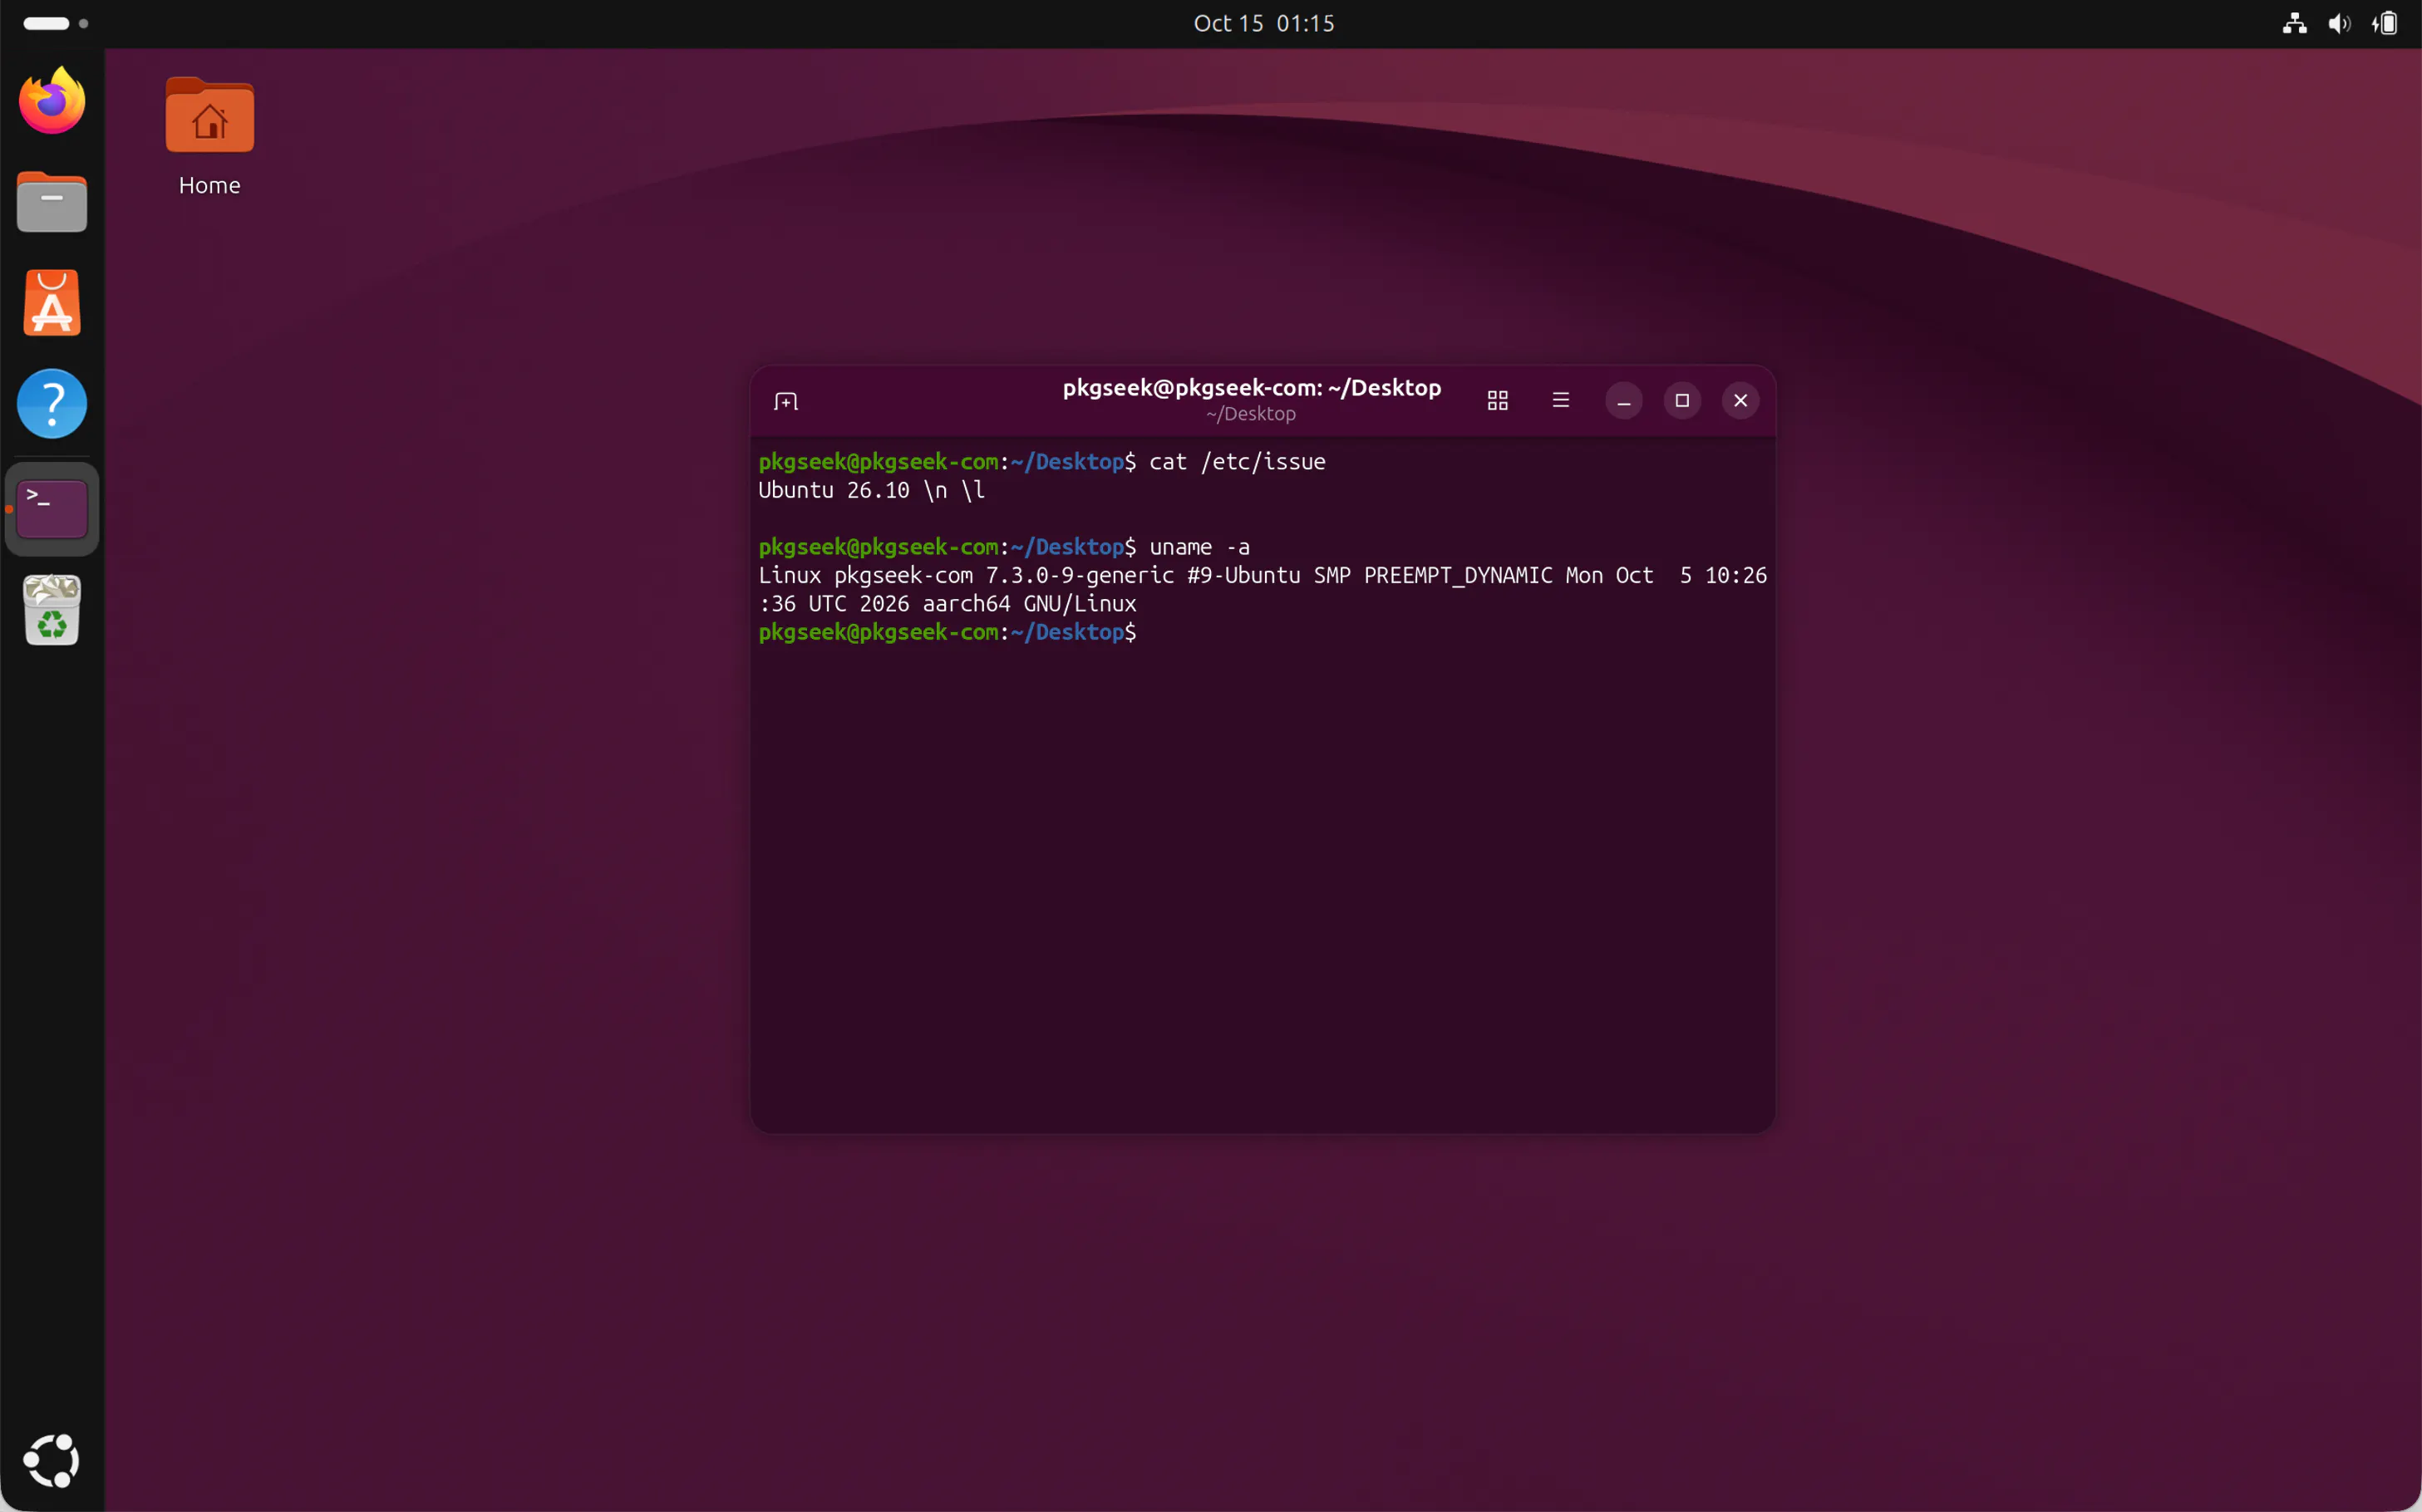2422x1512 pixels.
Task: Open the volume indicator in top bar
Action: click(2339, 23)
